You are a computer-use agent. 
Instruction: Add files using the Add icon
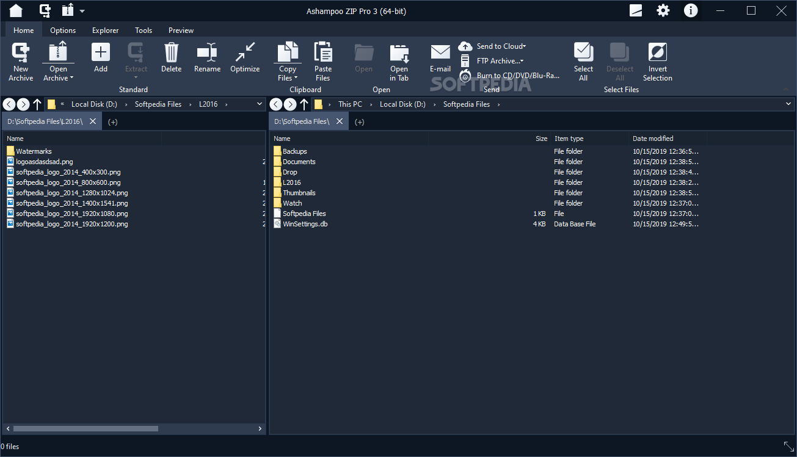101,52
